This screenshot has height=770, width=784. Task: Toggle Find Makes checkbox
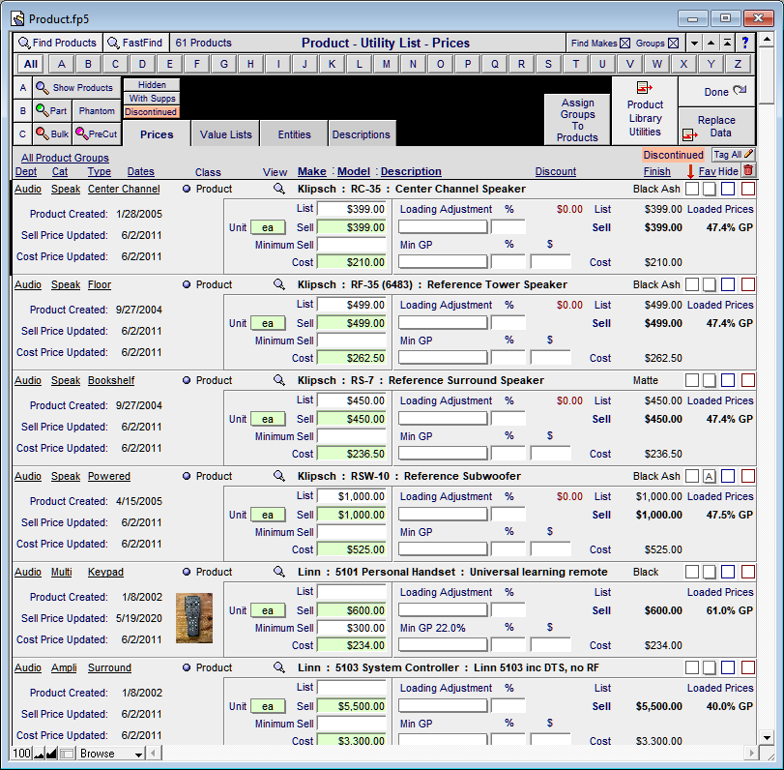point(625,43)
